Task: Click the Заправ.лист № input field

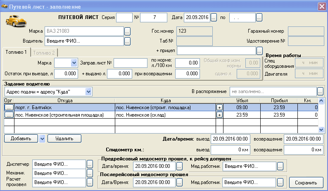Action: [131, 63]
